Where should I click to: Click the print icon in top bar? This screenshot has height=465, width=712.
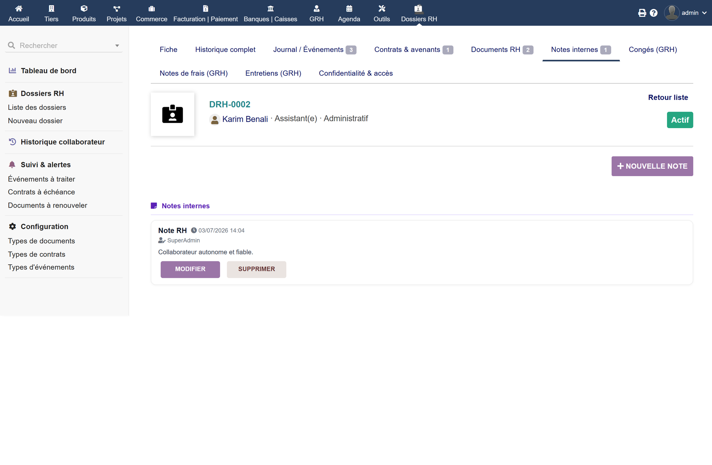(x=642, y=13)
